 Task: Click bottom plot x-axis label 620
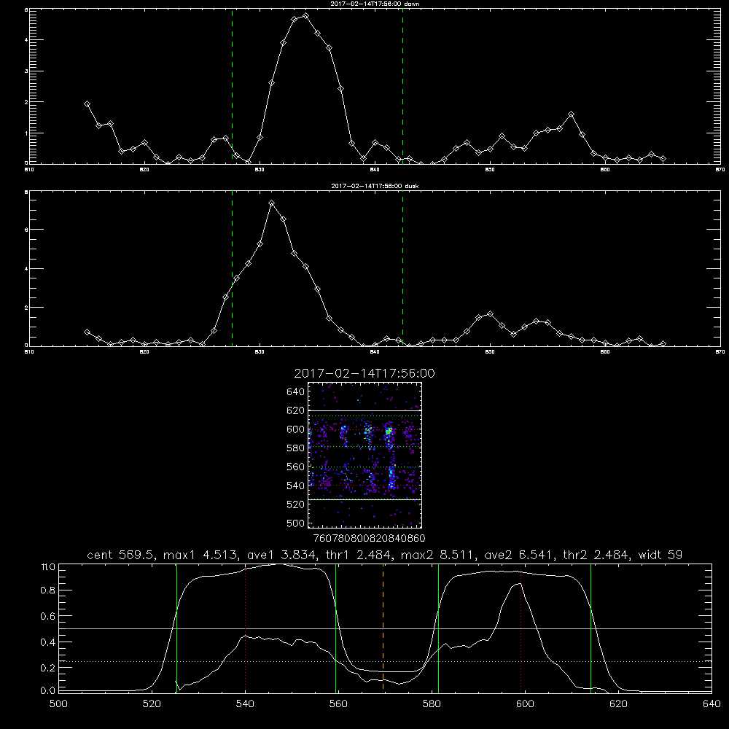pyautogui.click(x=618, y=704)
